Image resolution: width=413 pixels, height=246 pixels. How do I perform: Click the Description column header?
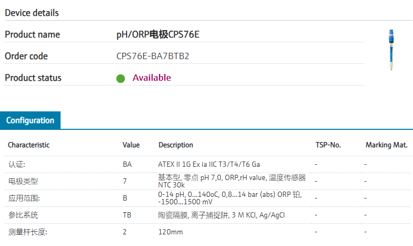[x=176, y=145]
